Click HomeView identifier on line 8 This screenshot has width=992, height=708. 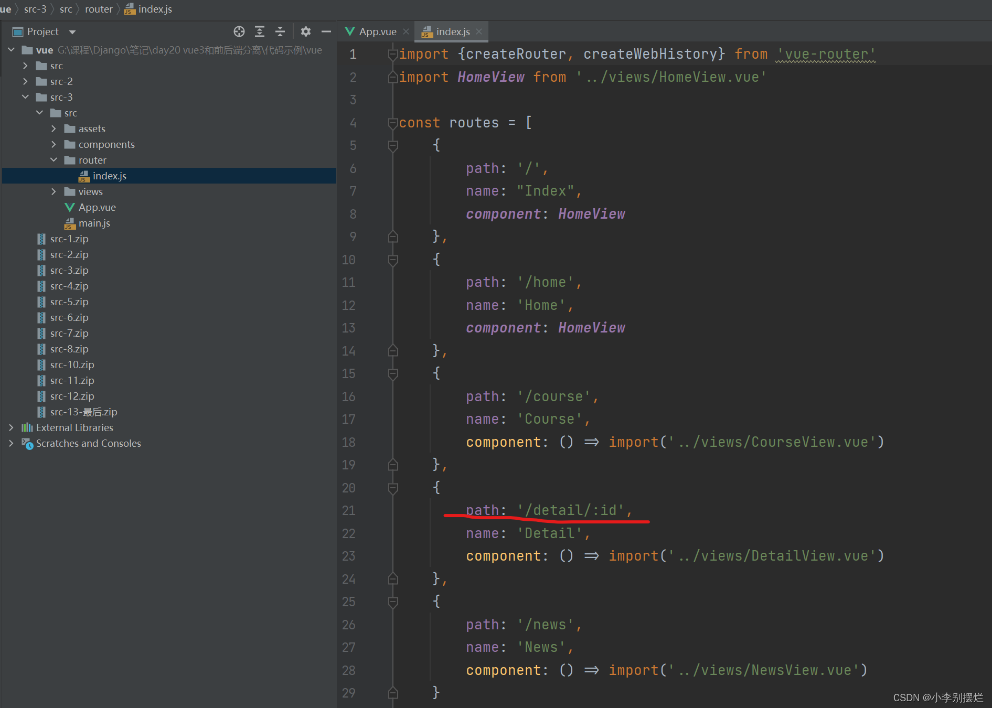(x=592, y=214)
